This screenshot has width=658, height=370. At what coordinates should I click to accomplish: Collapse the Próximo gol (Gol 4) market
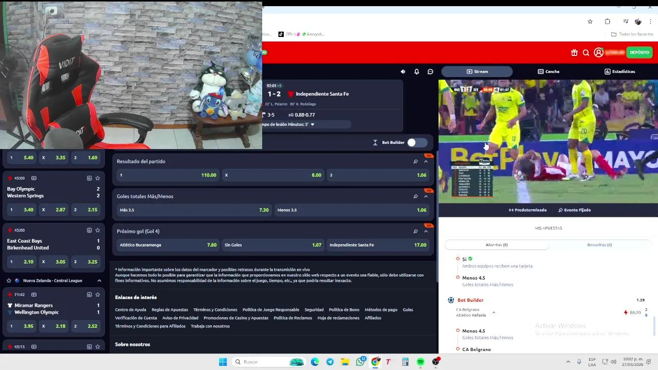(x=426, y=231)
